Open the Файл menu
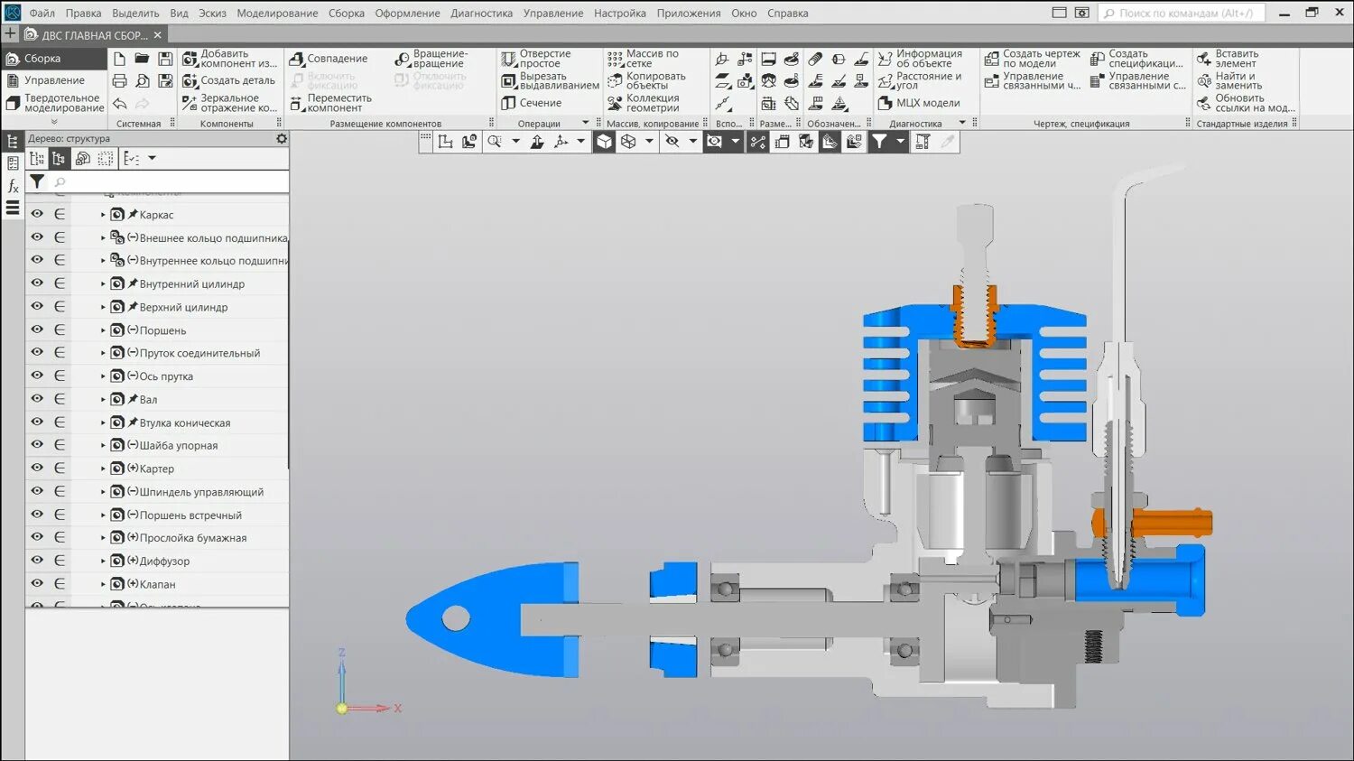Viewport: 1354px width, 761px height. [x=42, y=14]
